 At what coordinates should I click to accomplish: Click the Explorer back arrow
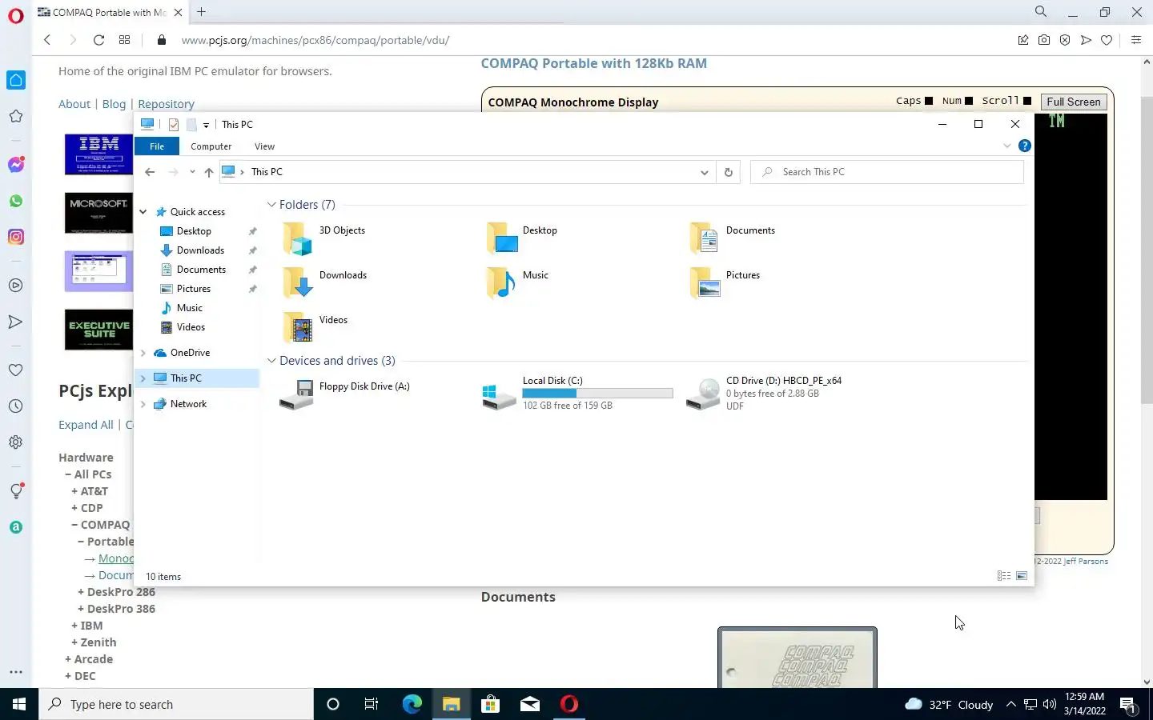[150, 172]
